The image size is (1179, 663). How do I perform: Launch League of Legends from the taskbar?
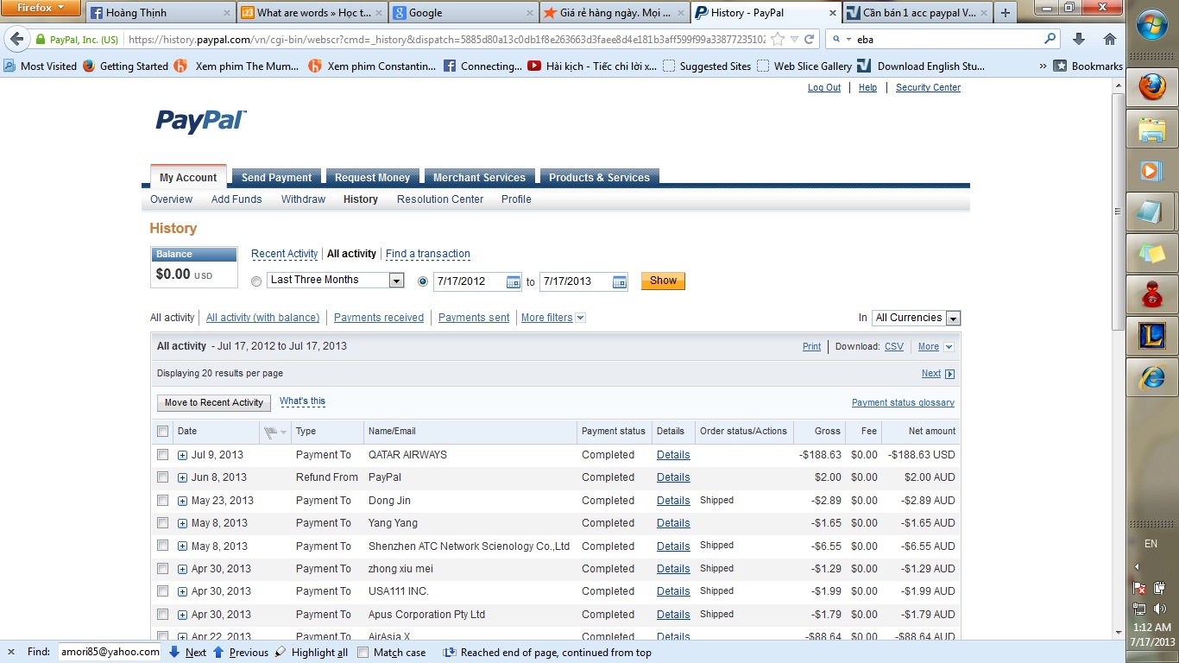point(1151,337)
